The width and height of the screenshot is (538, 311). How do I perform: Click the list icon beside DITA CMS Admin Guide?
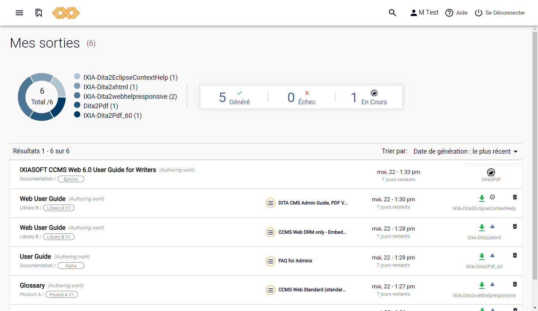(x=270, y=203)
